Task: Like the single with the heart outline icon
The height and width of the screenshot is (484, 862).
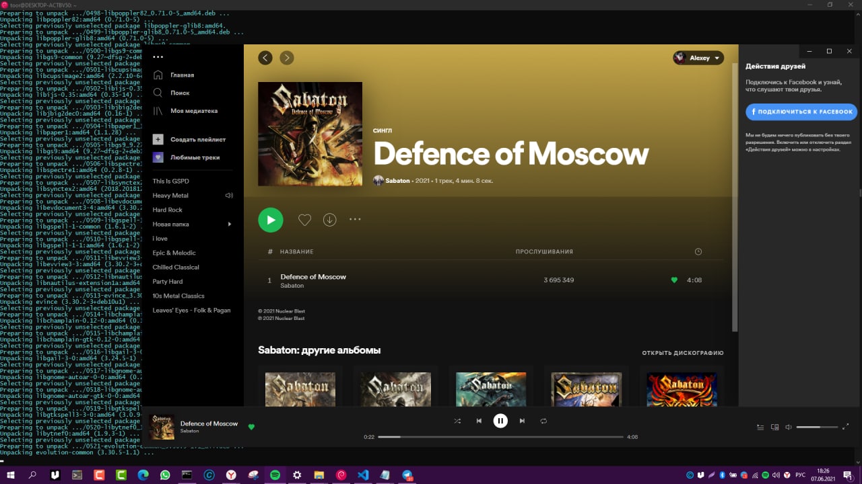Action: click(x=304, y=220)
